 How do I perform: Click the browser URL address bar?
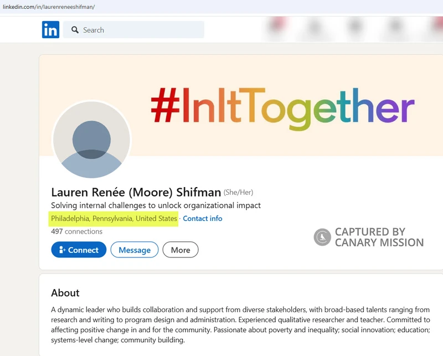[x=221, y=7]
